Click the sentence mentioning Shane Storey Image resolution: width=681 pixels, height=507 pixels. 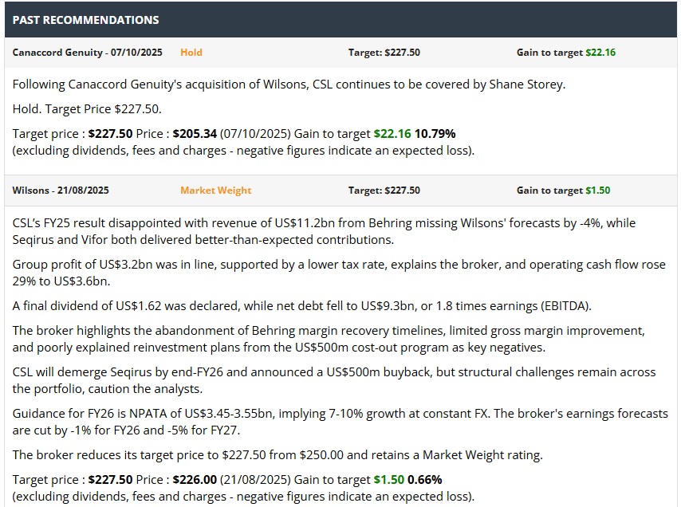click(x=289, y=84)
